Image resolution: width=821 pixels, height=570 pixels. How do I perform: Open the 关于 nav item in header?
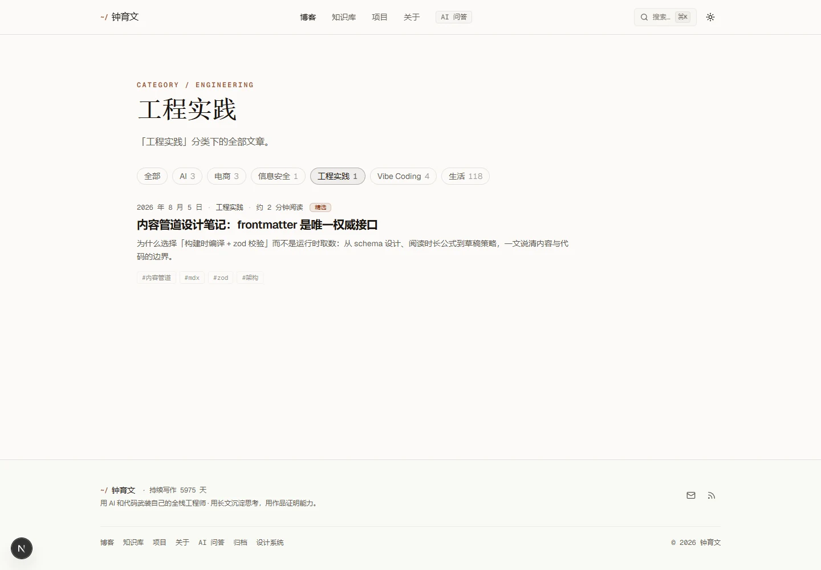click(x=412, y=17)
